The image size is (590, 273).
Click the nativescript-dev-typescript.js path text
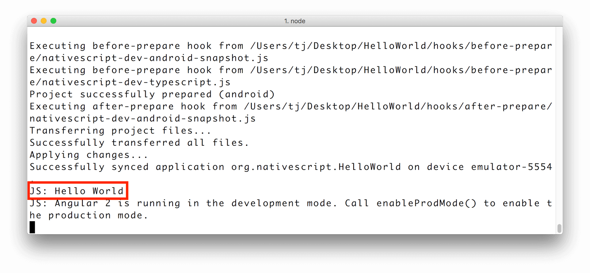(131, 82)
